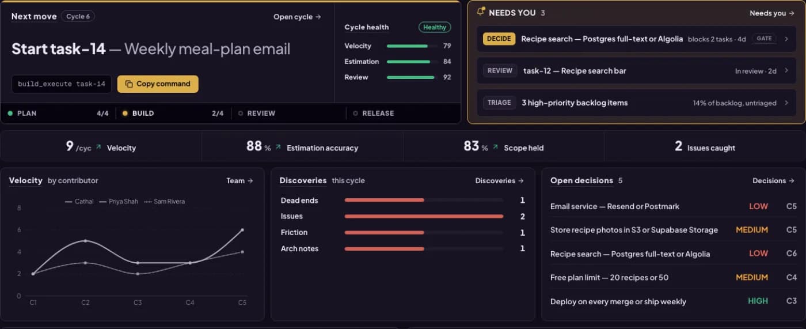806x329 pixels.
Task: Click the Healthy status badge
Action: 435,27
